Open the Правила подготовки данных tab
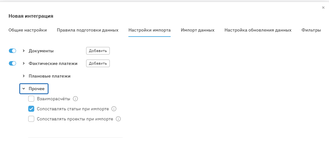 point(88,30)
